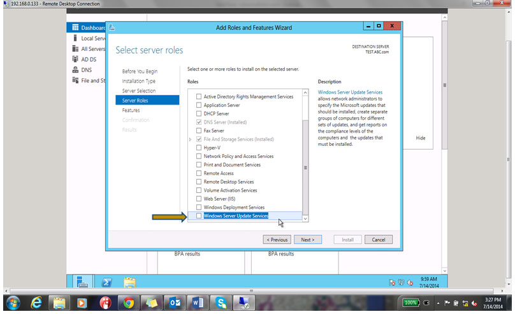Open All Servers icon in sidebar
Image resolution: width=515 pixels, height=314 pixels.
click(75, 48)
